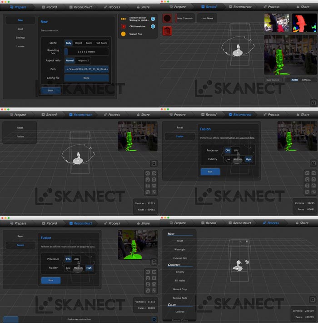Click External Edit in the Mesh section
The image size is (318, 323).
point(180,258)
